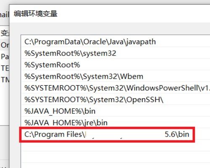Select the background variable row starting with 'TE'
The width and height of the screenshot is (210, 168).
coord(5,68)
